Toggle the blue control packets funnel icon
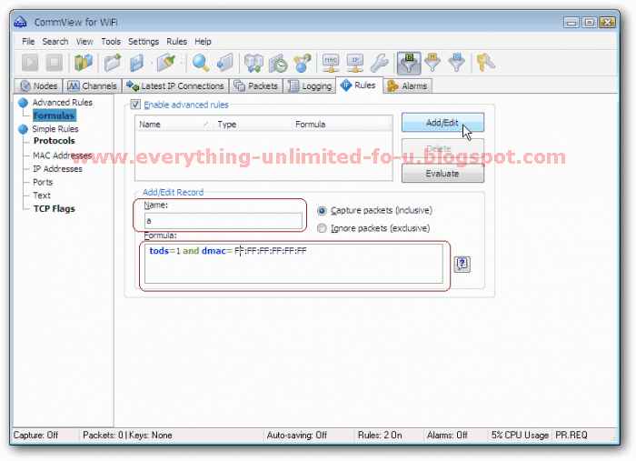This screenshot has height=461, width=636. click(457, 63)
